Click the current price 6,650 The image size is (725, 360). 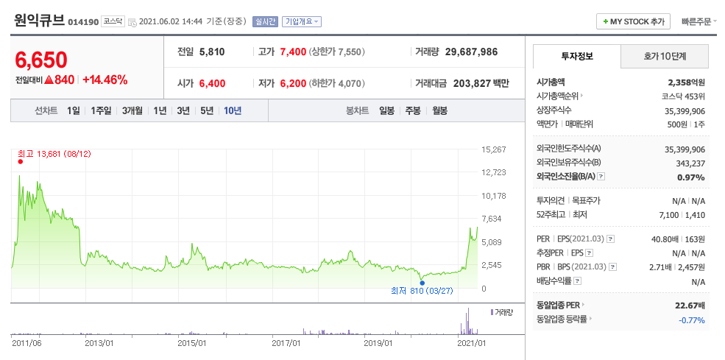pyautogui.click(x=41, y=60)
